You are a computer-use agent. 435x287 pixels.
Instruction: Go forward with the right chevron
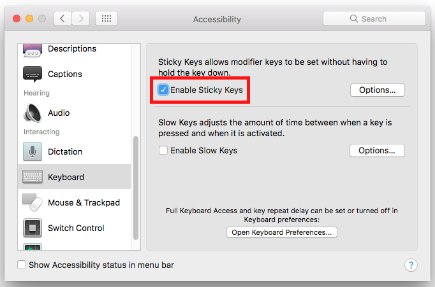point(81,18)
